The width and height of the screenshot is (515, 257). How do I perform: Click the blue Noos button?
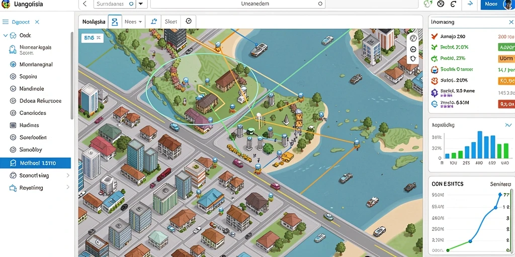click(x=492, y=4)
